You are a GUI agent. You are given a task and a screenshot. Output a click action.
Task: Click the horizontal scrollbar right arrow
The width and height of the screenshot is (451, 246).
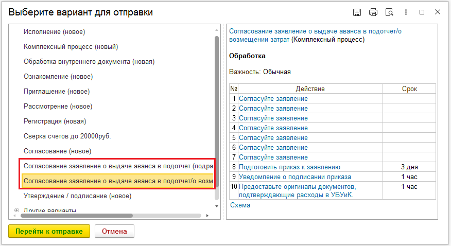point(207,216)
